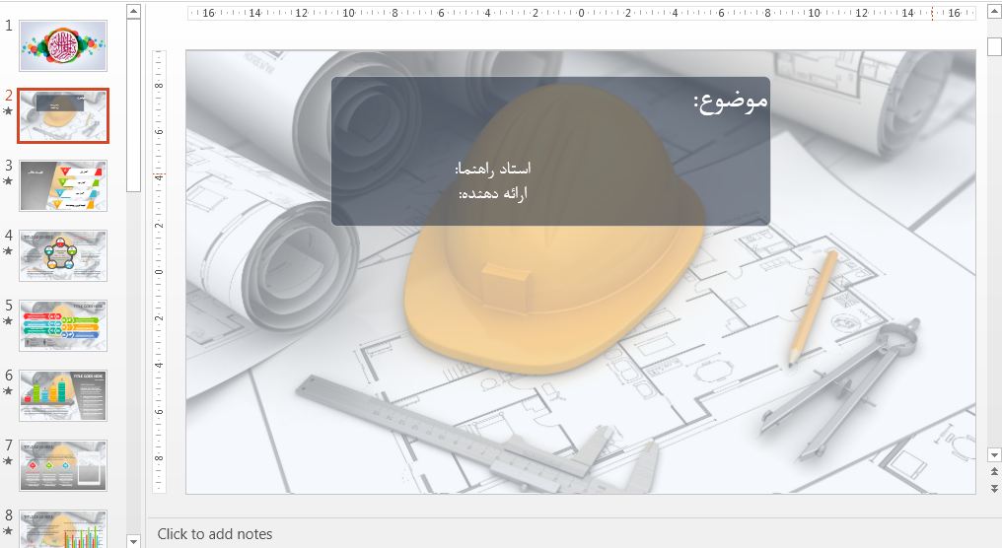Select slide 6 thumbnail with bar chart
The image size is (1002, 548).
pyautogui.click(x=63, y=395)
